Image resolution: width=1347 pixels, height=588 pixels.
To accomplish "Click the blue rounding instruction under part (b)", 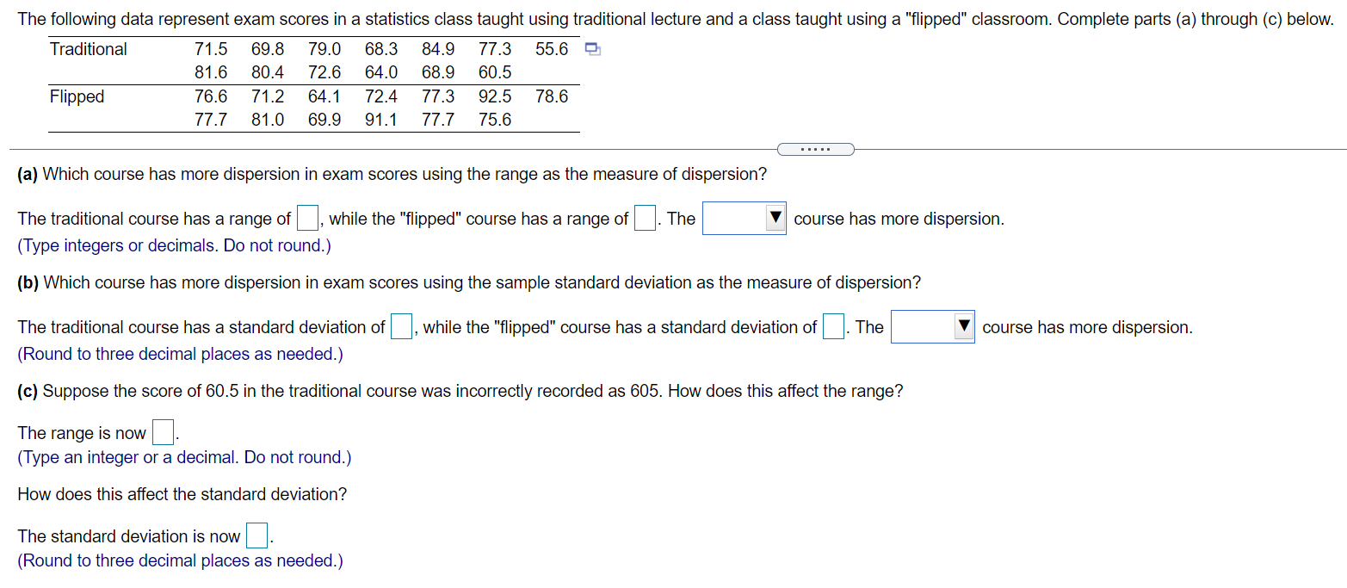I will [x=180, y=354].
